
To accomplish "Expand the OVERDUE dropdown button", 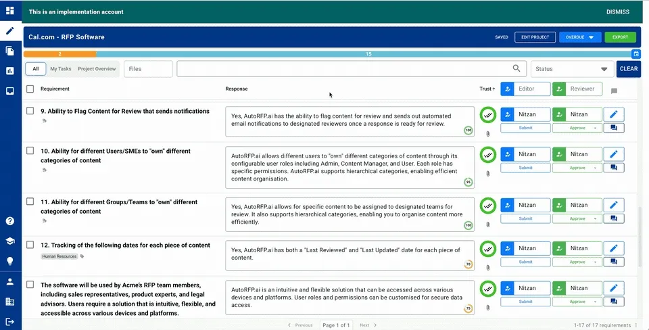I will coord(580,37).
